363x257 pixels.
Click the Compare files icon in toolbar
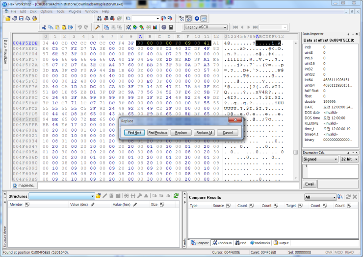(x=106, y=27)
